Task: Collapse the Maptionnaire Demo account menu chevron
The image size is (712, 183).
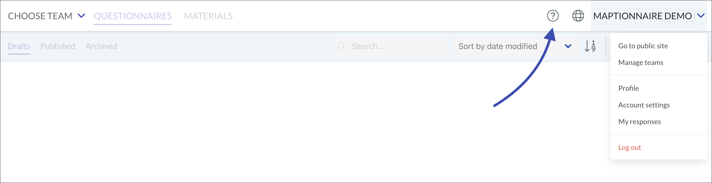Action: click(x=701, y=16)
